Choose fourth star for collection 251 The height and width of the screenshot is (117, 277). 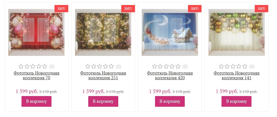tap(105, 66)
